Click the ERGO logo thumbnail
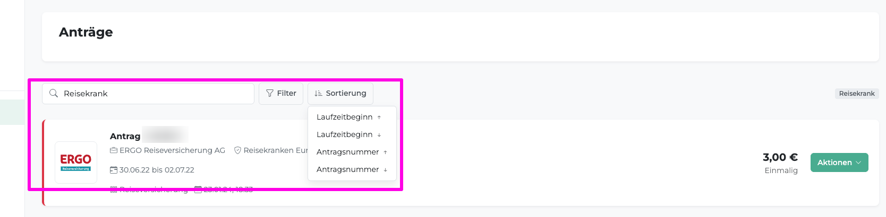The image size is (886, 217). 75,162
